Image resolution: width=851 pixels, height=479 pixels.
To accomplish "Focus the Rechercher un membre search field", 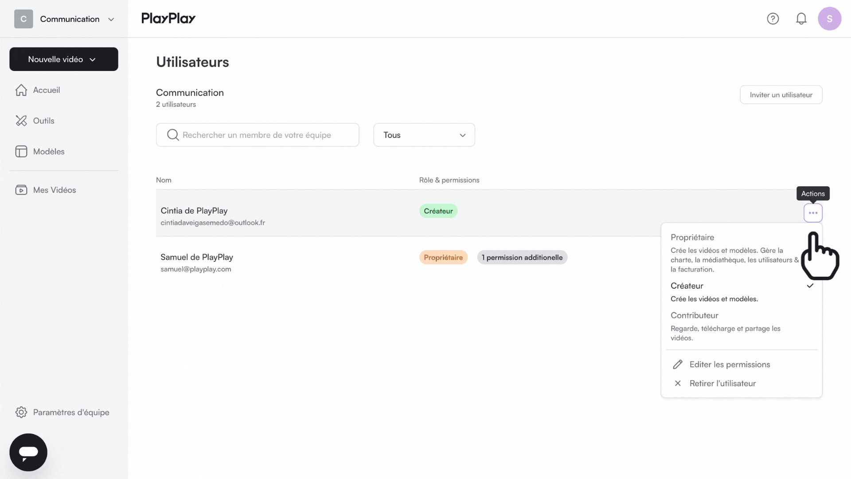I will click(x=258, y=135).
